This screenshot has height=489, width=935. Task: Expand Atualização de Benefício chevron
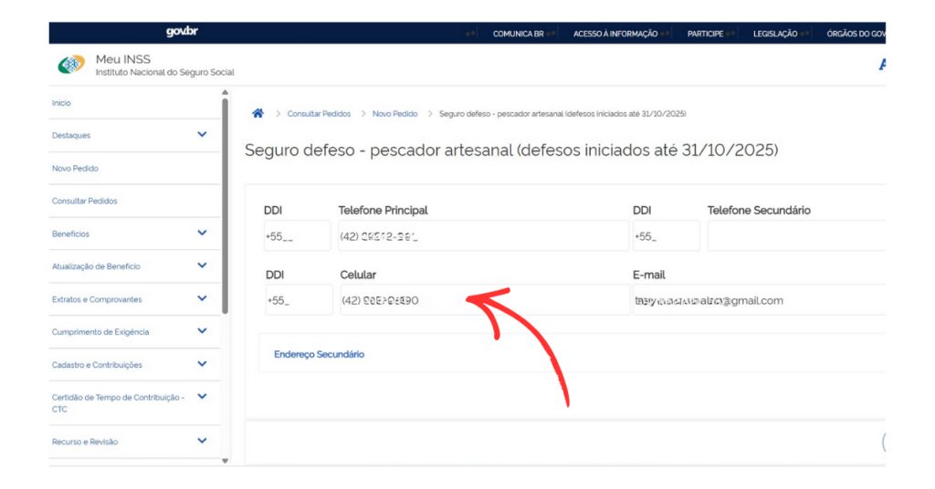coord(202,266)
